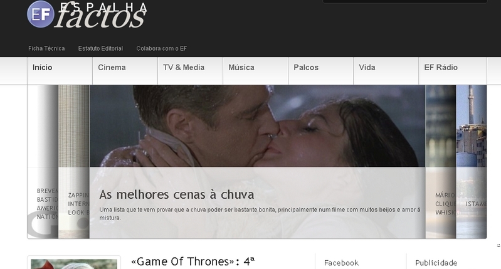Open the EF Rádio section
Screen dimensions: 501x269
click(453, 71)
